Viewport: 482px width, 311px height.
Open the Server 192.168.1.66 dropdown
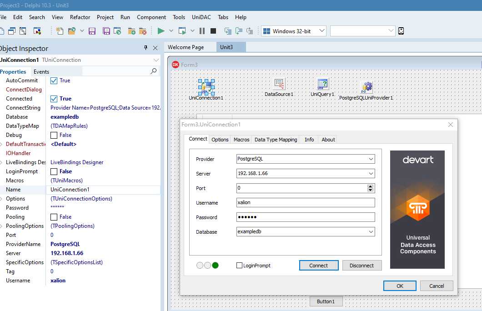[371, 173]
